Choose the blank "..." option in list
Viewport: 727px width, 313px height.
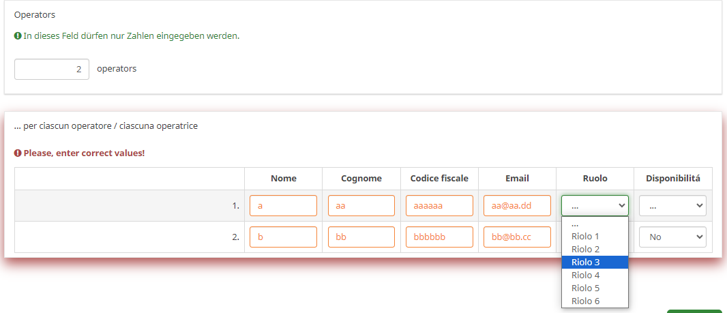(x=576, y=224)
